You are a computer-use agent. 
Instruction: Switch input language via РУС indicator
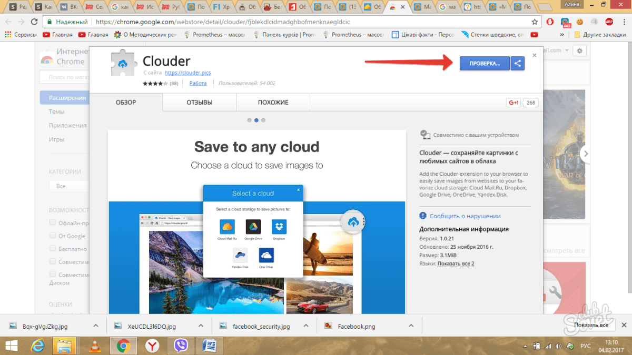click(x=585, y=346)
